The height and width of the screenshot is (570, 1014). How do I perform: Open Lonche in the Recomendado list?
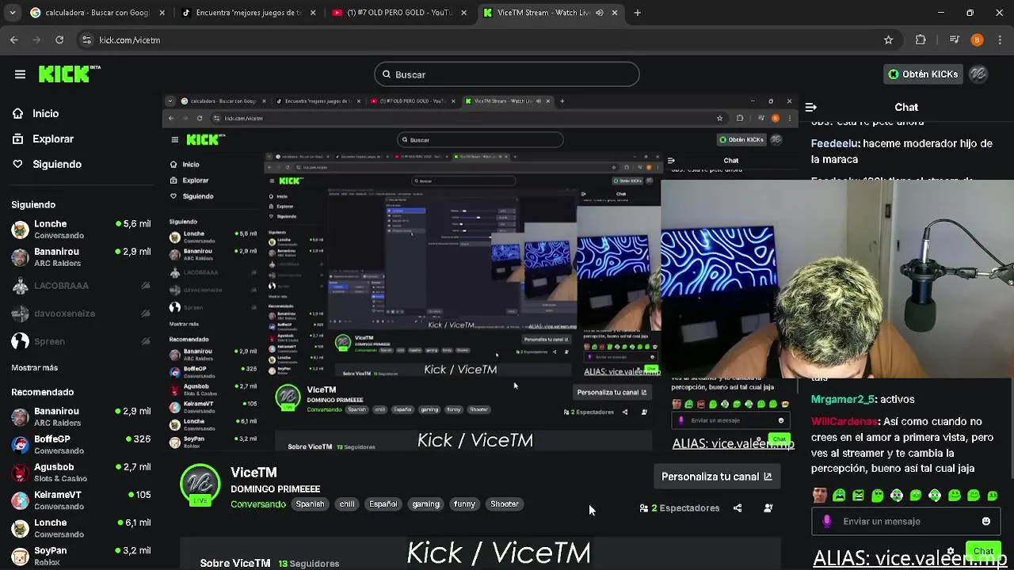[81, 528]
